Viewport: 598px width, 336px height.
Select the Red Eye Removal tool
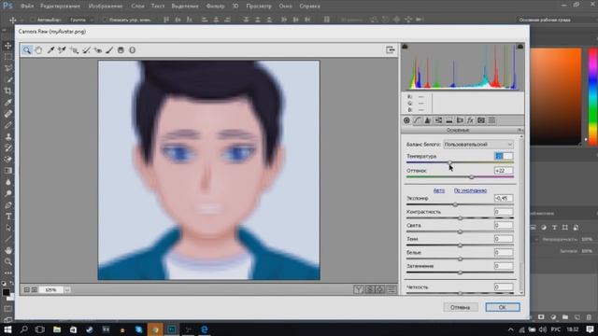pyautogui.click(x=98, y=50)
